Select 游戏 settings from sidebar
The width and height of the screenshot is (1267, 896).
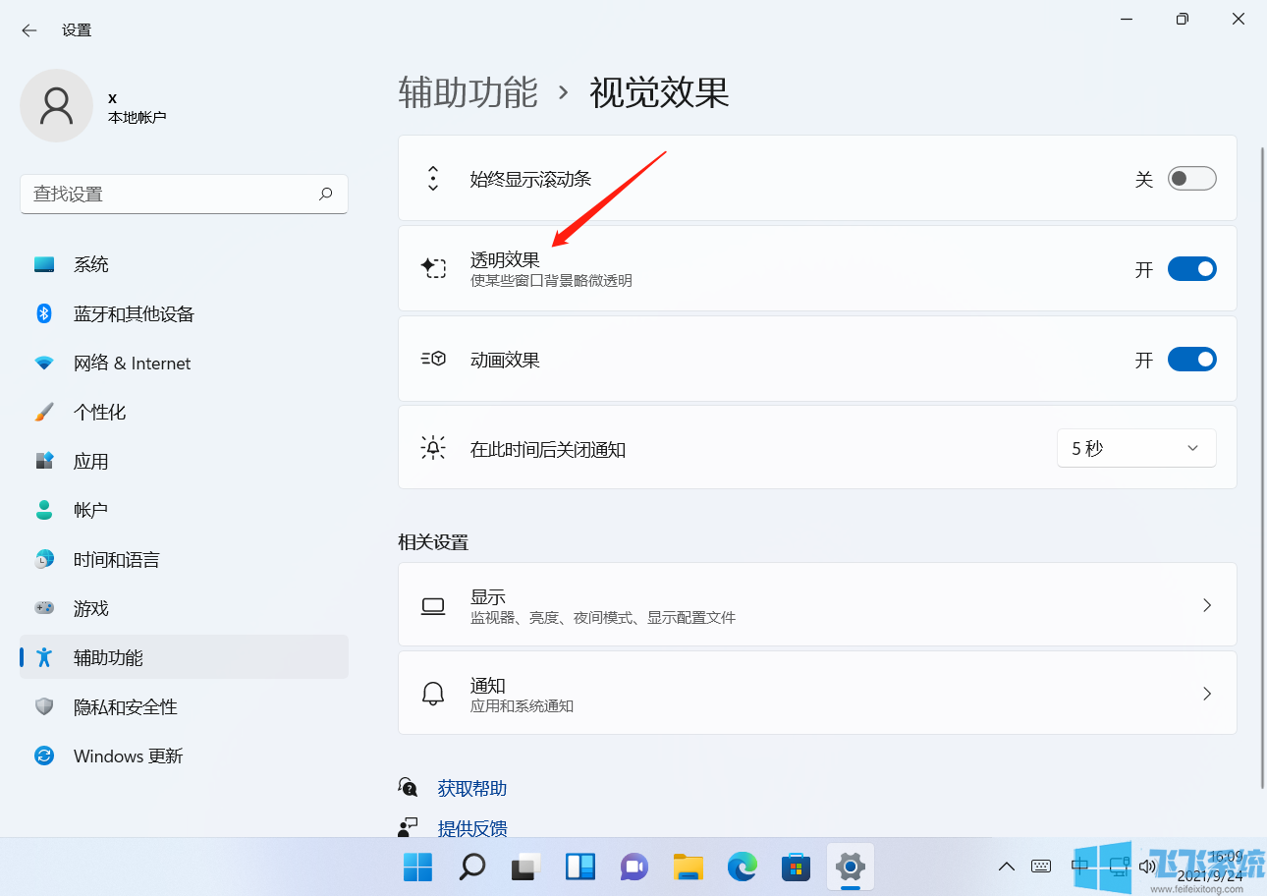[x=91, y=607]
